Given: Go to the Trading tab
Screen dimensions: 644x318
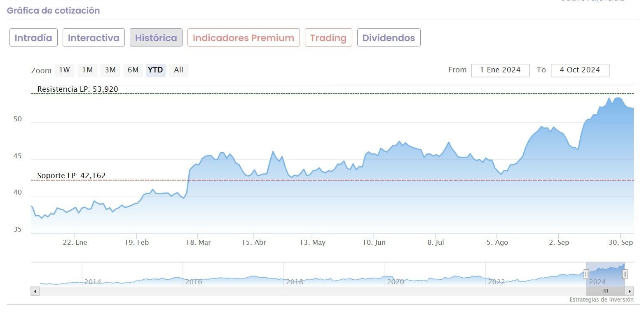Looking at the screenshot, I should (328, 38).
